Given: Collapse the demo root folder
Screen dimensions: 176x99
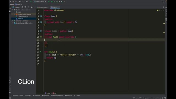Looking at the screenshot, I should point(12,10).
